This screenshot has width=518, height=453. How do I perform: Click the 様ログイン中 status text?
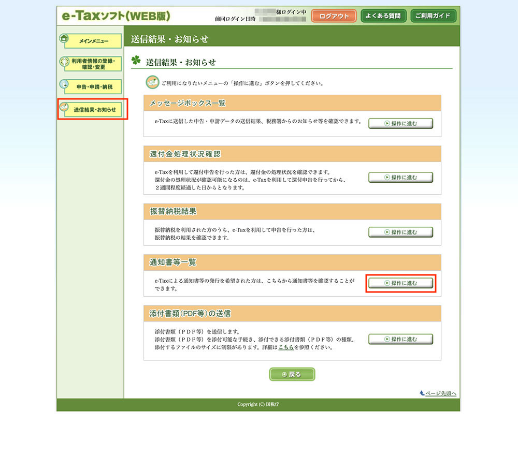coord(291,12)
